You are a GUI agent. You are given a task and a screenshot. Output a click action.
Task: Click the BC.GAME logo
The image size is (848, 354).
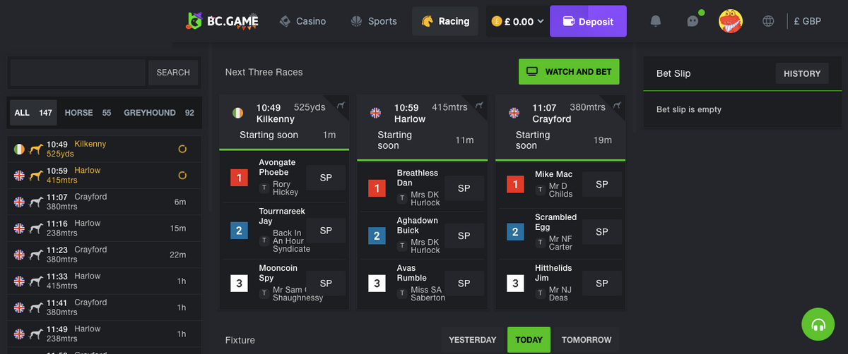click(x=223, y=21)
